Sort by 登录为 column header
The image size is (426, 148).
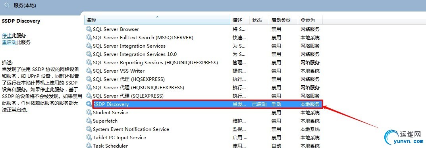coord(310,20)
